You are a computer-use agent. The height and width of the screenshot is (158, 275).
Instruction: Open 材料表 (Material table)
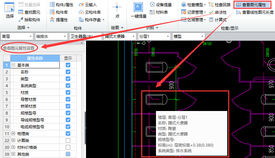tap(159, 12)
